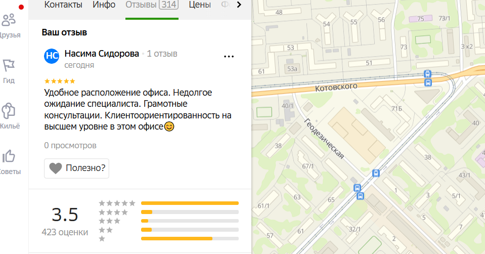Select building 48 on the map
485x254 pixels.
(279, 13)
